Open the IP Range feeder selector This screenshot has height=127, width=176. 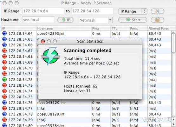point(133,11)
